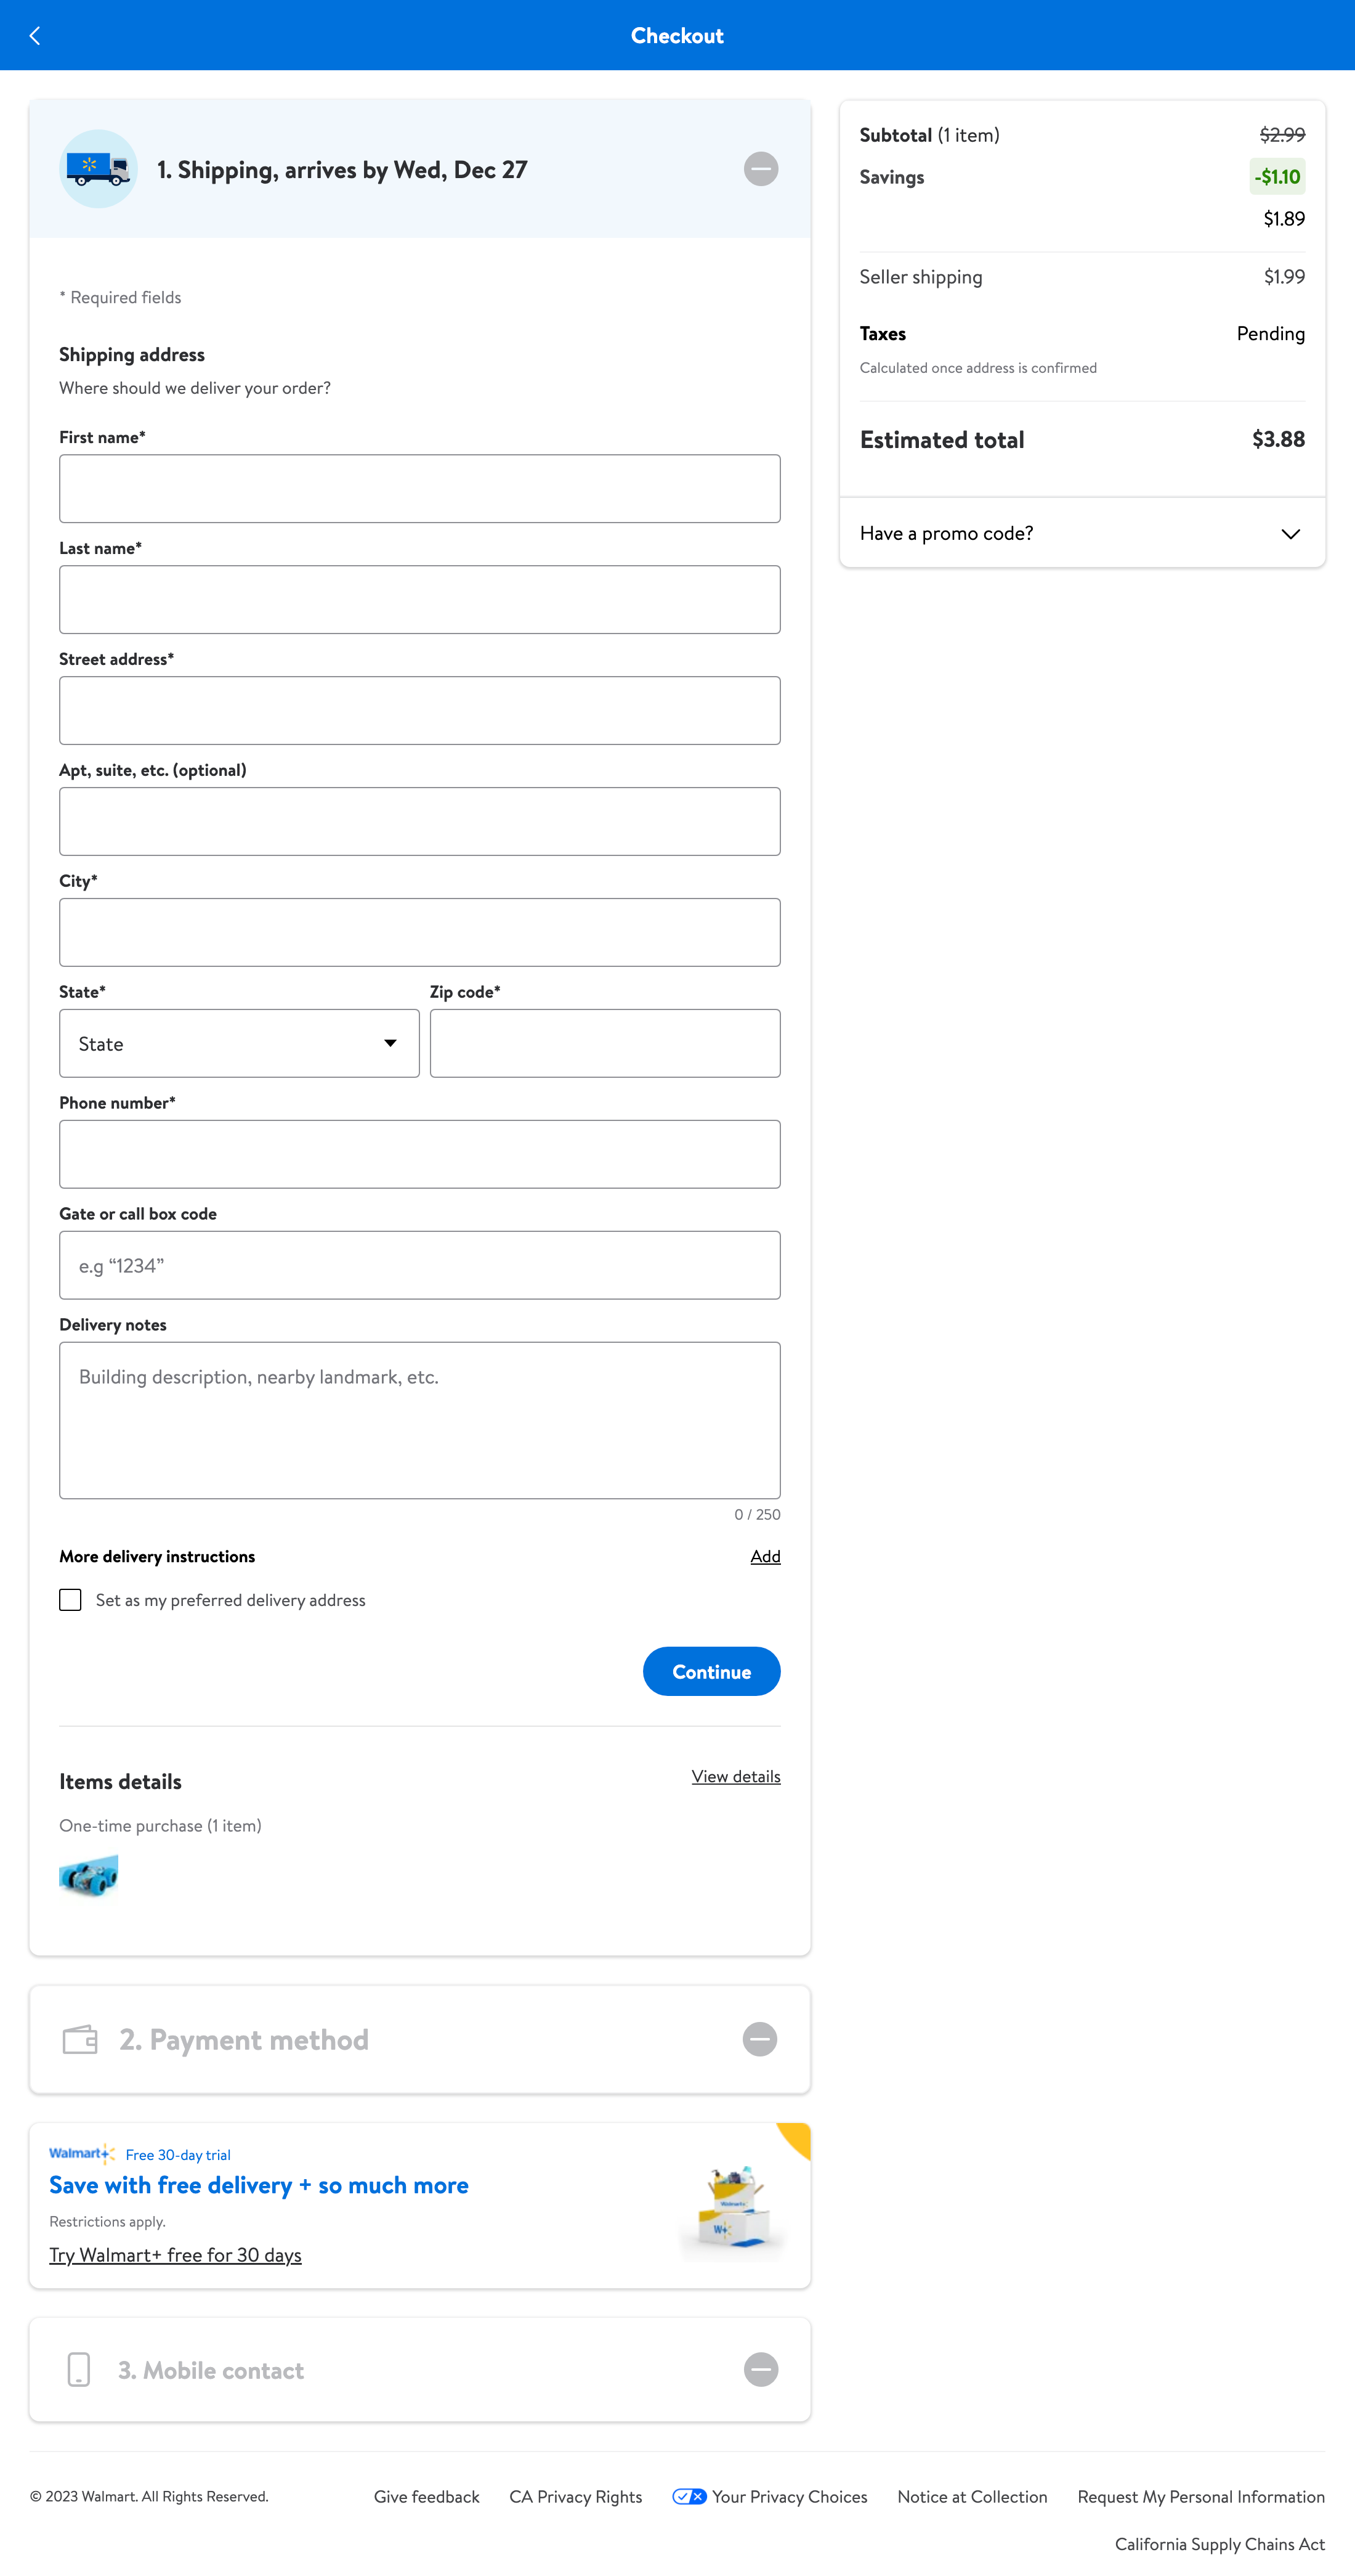Click inside the Delivery notes text area
The image size is (1355, 2576).
pyautogui.click(x=419, y=1420)
